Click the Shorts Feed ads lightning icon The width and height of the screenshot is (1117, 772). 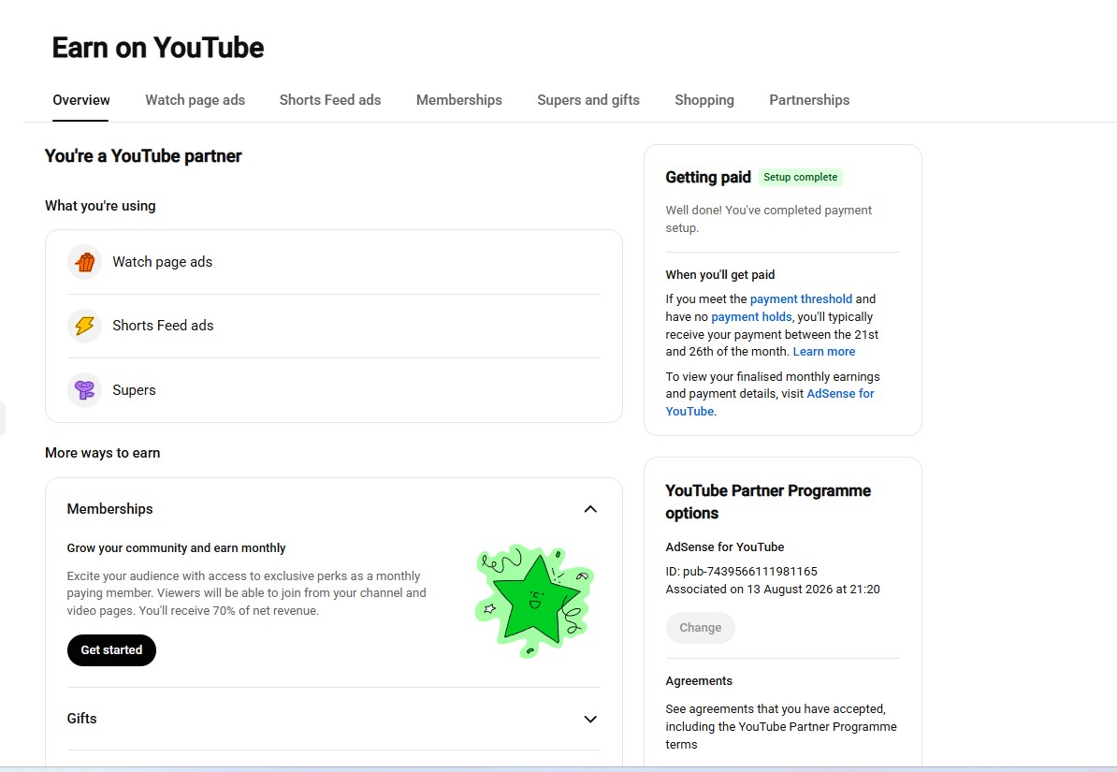(x=85, y=326)
